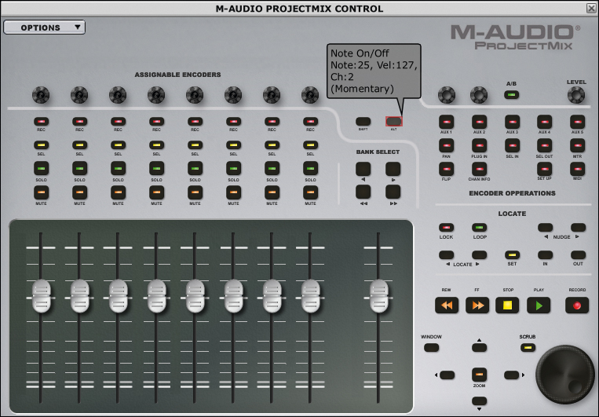Toggle the FLIP button

(x=446, y=169)
